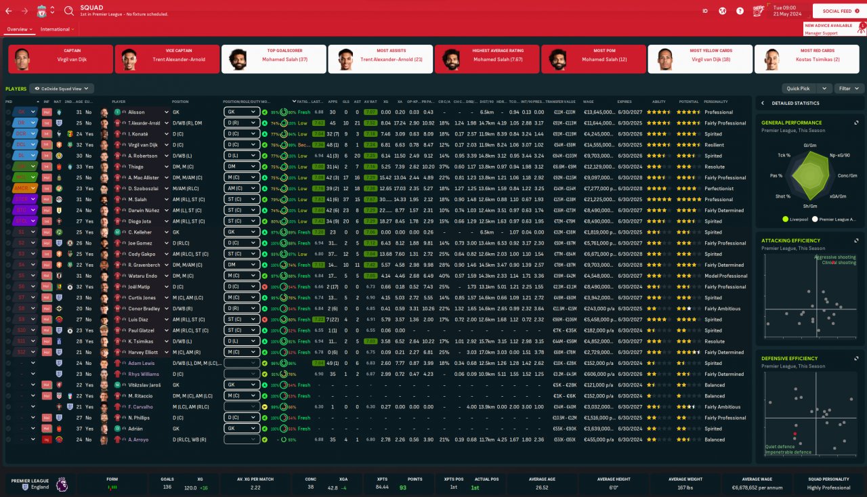Open I. Konaté's D (C) role dropdown

pos(242,134)
